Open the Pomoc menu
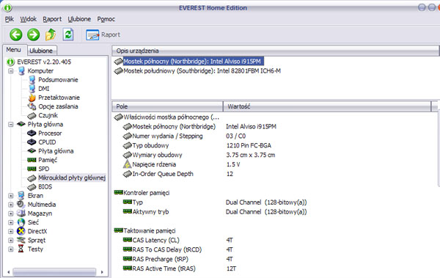440x278 pixels. [x=106, y=19]
